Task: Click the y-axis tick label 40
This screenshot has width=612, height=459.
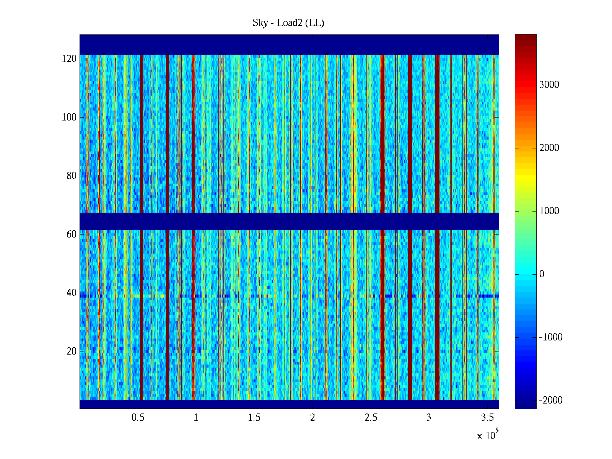Action: (72, 293)
